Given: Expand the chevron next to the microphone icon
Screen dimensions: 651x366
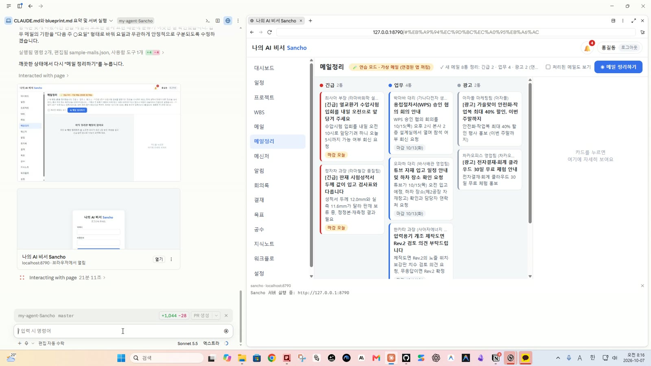Looking at the screenshot, I should (33, 343).
